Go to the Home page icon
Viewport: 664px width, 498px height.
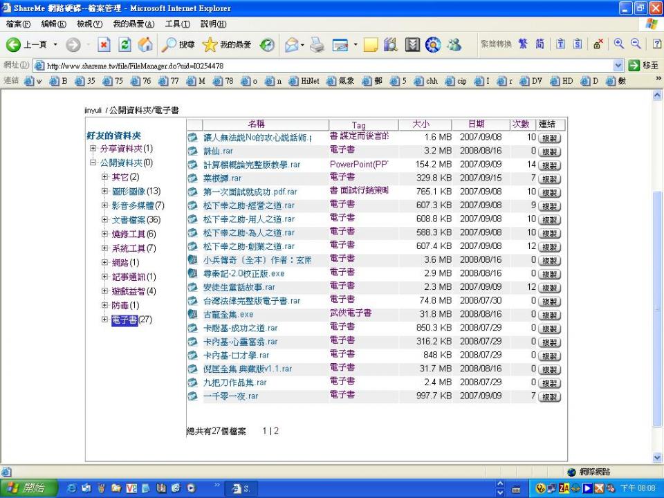(145, 44)
